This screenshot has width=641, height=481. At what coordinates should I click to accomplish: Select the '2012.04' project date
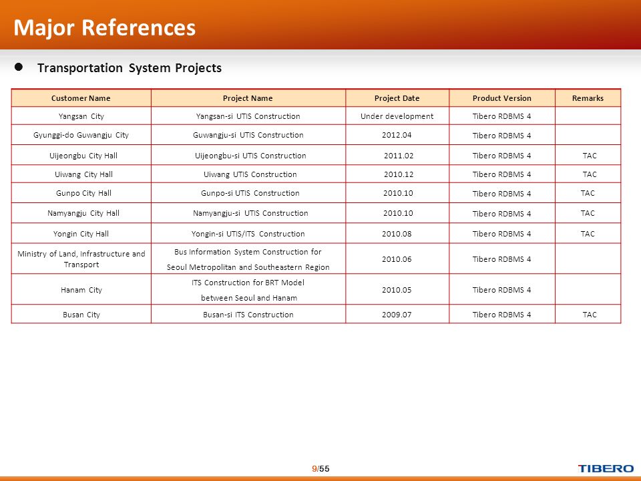[x=397, y=135]
